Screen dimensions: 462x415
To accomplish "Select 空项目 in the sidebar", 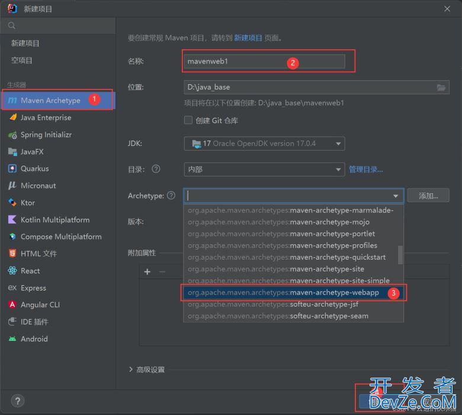I will 22,60.
